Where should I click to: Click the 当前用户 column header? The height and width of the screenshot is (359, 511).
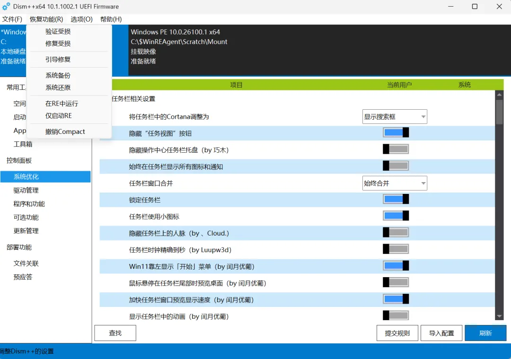[399, 85]
